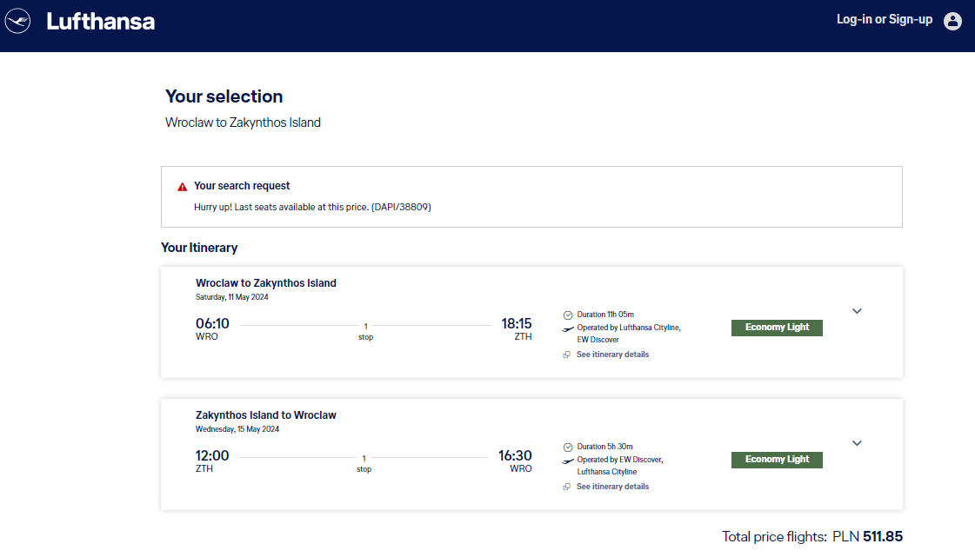Select Economy Light badge on return flight
Image resolution: width=975 pixels, height=557 pixels.
777,460
